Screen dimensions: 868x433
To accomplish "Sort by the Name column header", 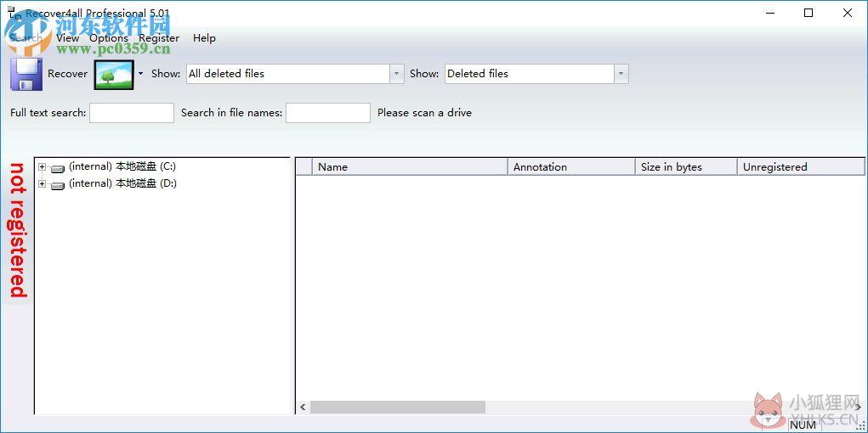I will pyautogui.click(x=411, y=167).
